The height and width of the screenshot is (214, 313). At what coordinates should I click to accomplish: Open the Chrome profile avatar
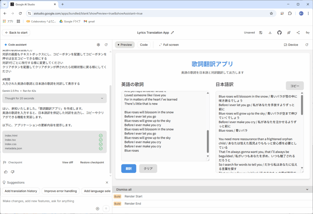(x=301, y=13)
